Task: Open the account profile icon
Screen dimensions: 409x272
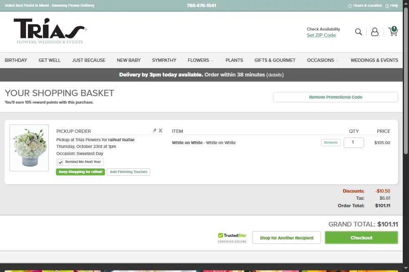Action: click(x=374, y=32)
